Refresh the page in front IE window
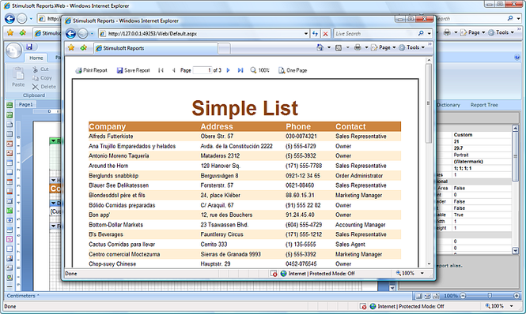 (315, 33)
